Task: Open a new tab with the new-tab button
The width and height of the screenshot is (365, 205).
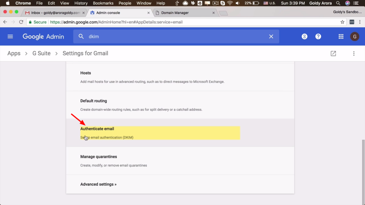Action: [224, 13]
